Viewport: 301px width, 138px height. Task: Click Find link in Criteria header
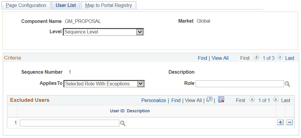202,58
